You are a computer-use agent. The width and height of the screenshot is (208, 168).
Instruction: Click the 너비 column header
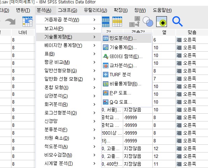point(23,32)
